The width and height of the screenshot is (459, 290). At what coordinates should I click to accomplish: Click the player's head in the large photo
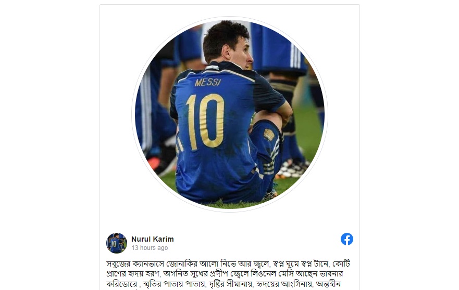click(227, 42)
